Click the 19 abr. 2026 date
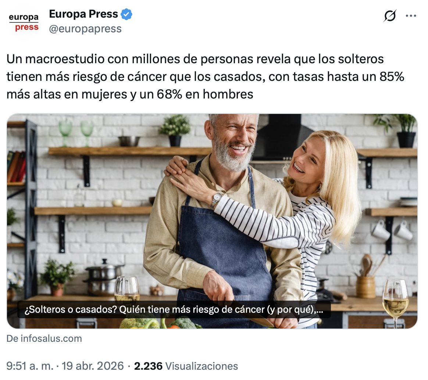 click(x=93, y=366)
